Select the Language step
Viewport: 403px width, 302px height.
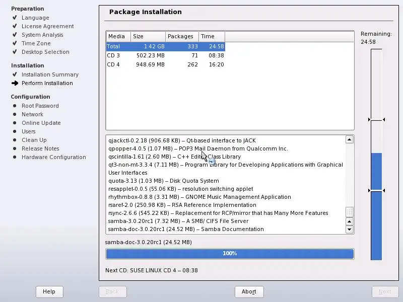tap(35, 18)
